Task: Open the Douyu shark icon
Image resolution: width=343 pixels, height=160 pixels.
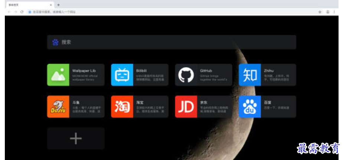Action: (x=58, y=107)
